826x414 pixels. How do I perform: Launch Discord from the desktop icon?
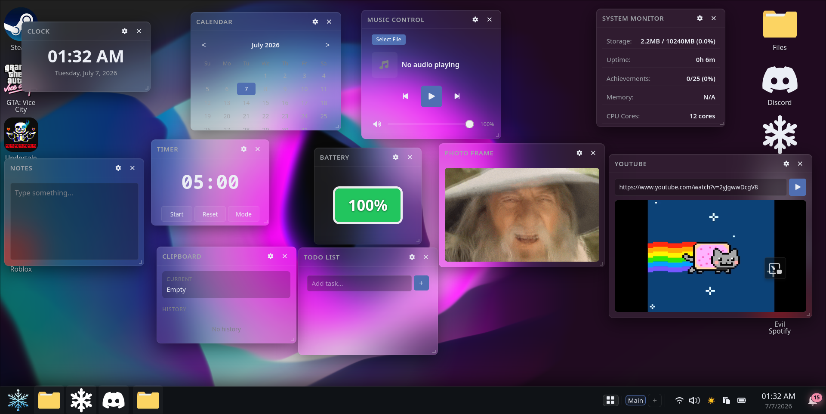tap(780, 85)
